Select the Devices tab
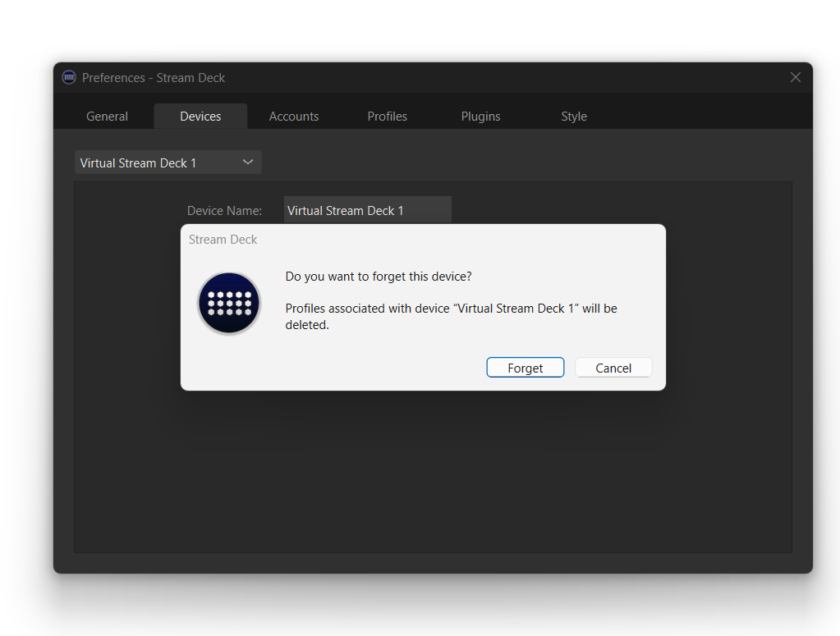840x636 pixels. 200,116
